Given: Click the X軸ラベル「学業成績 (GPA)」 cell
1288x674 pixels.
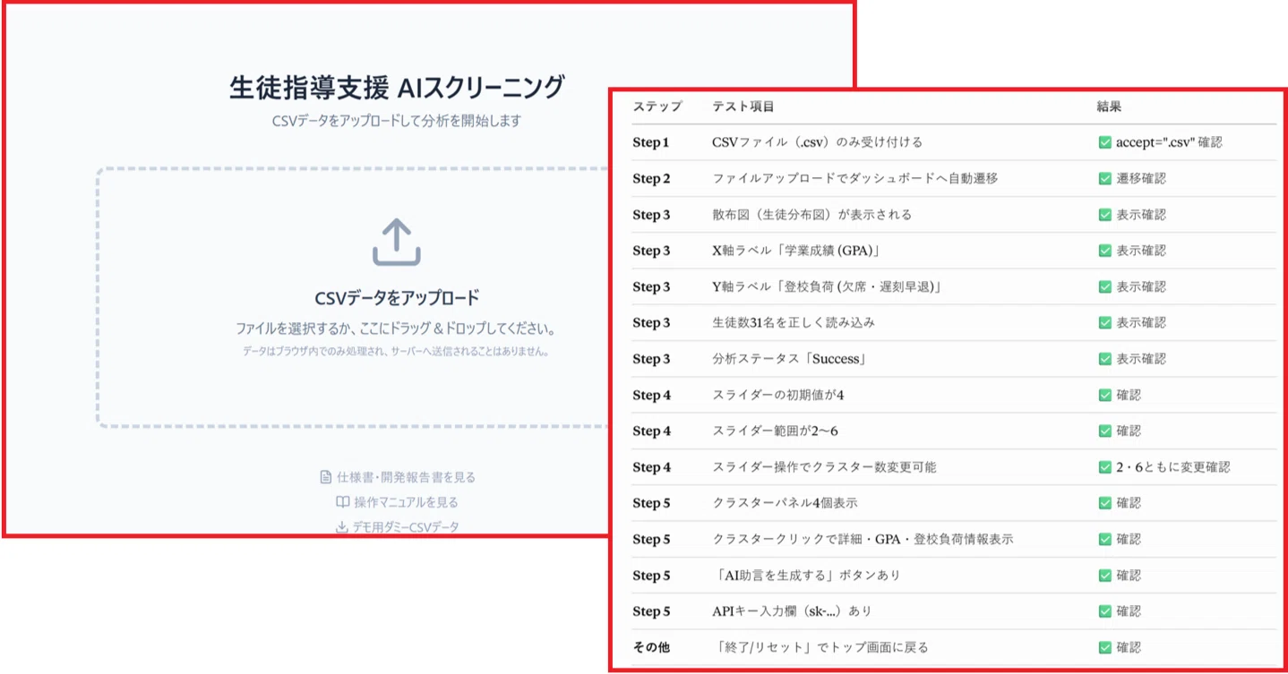Looking at the screenshot, I should click(799, 251).
